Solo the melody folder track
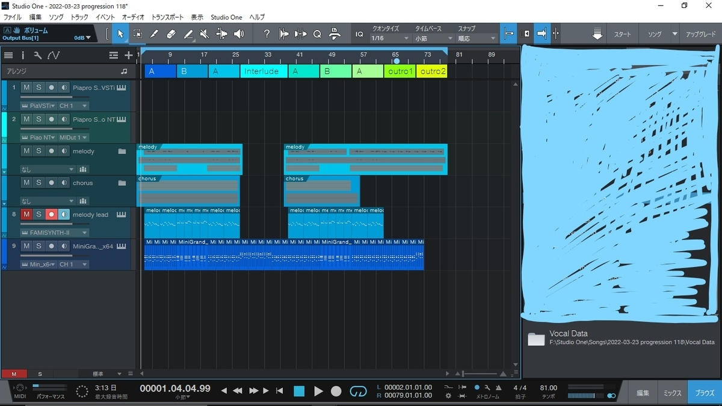 click(39, 152)
